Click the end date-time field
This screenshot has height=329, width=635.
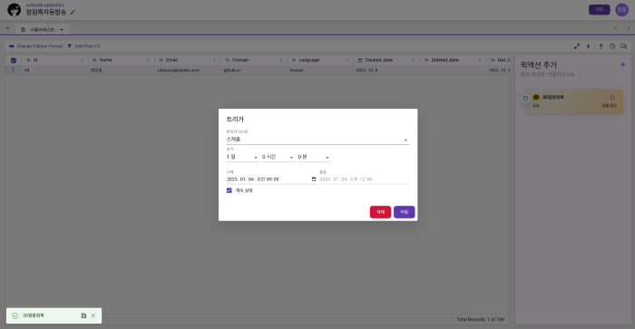pyautogui.click(x=364, y=179)
